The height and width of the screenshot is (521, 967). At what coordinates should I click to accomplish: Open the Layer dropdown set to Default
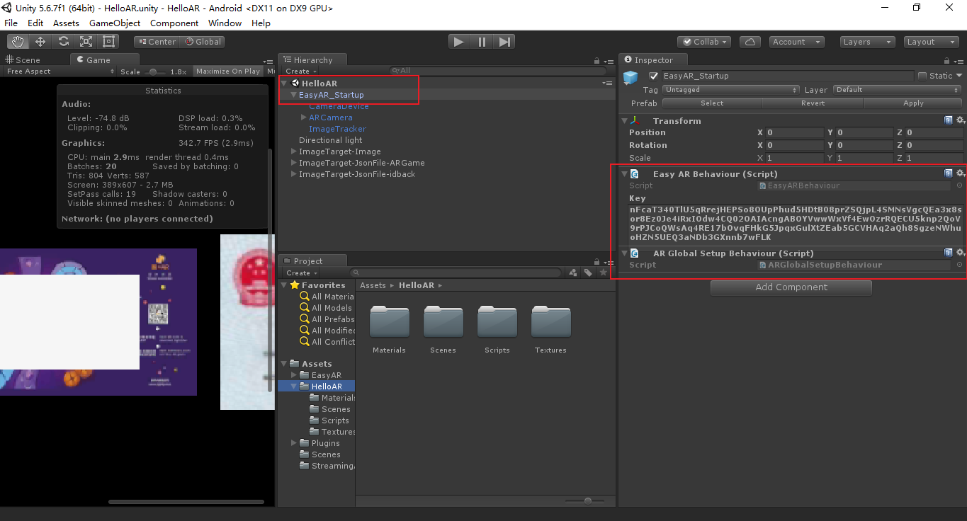click(x=897, y=90)
